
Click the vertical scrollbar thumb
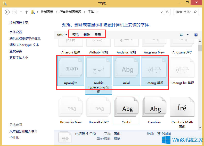tap(200, 48)
